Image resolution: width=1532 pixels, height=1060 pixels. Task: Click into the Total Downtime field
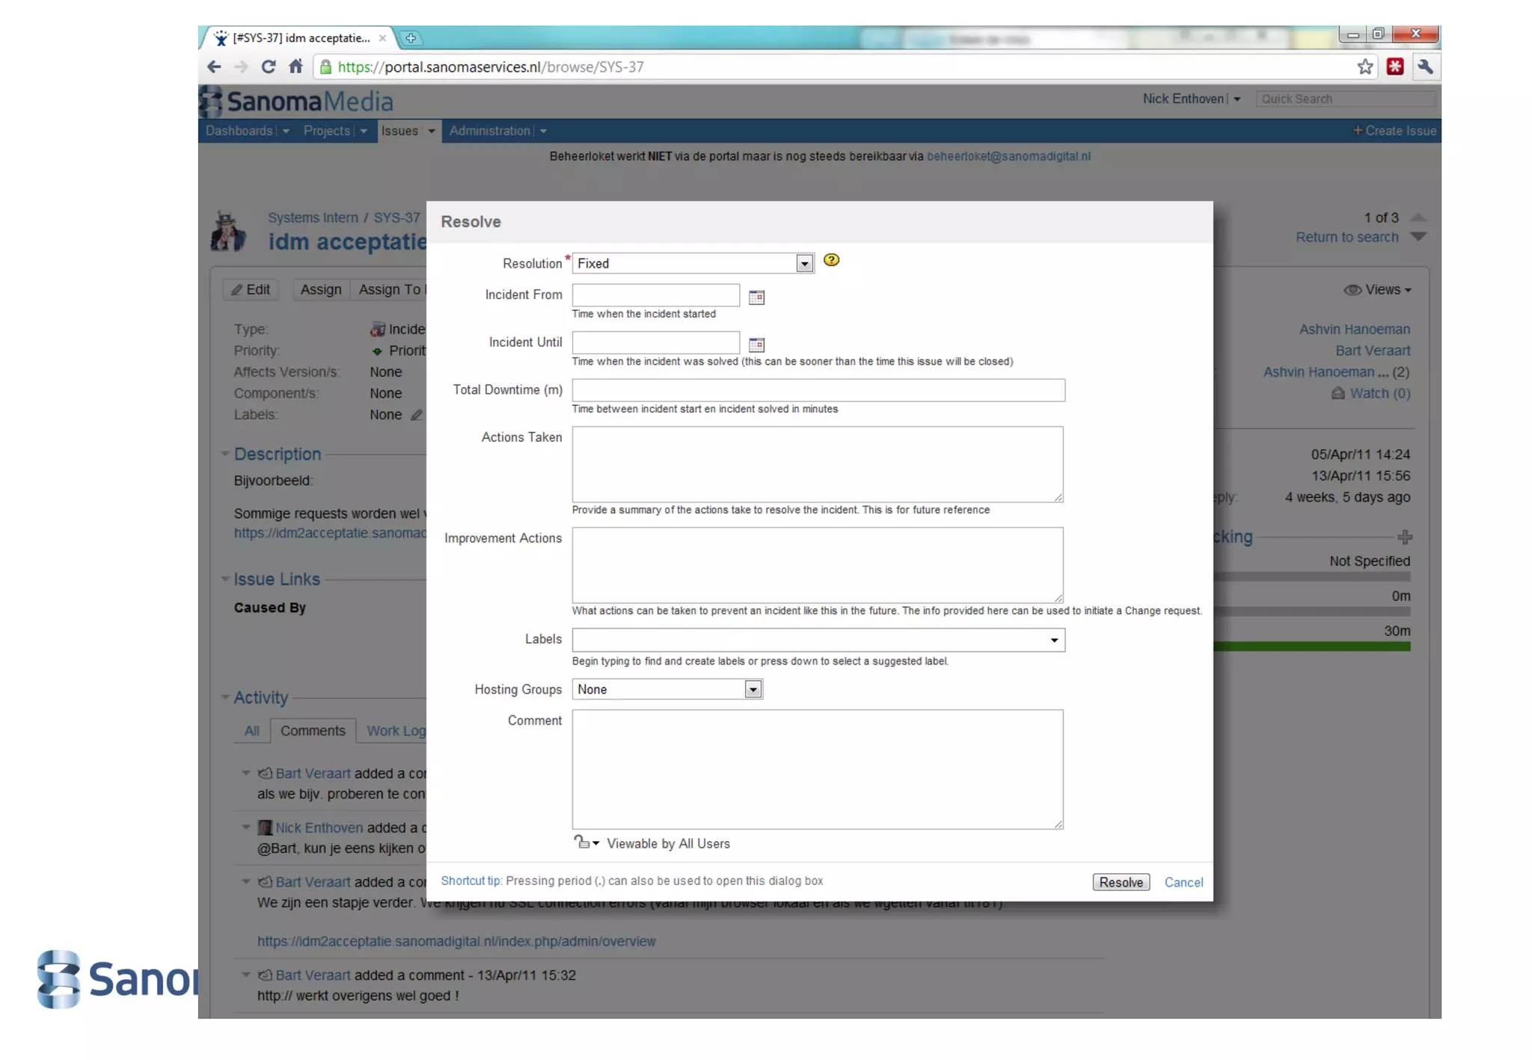point(818,390)
